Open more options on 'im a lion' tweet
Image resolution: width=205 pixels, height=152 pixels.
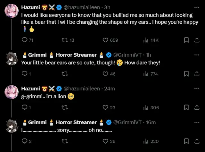point(196,88)
